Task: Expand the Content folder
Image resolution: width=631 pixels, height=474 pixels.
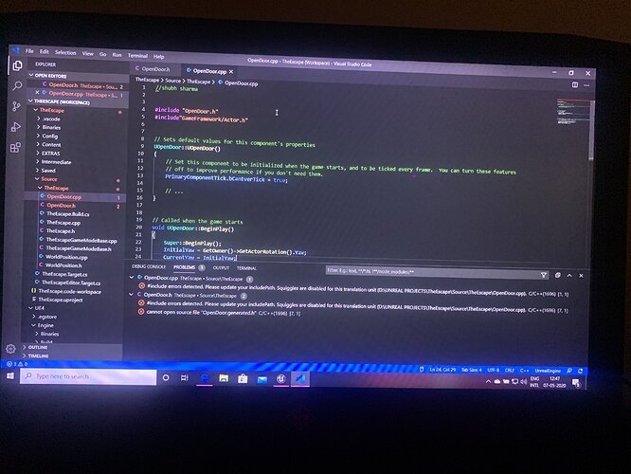Action: pyautogui.click(x=51, y=145)
